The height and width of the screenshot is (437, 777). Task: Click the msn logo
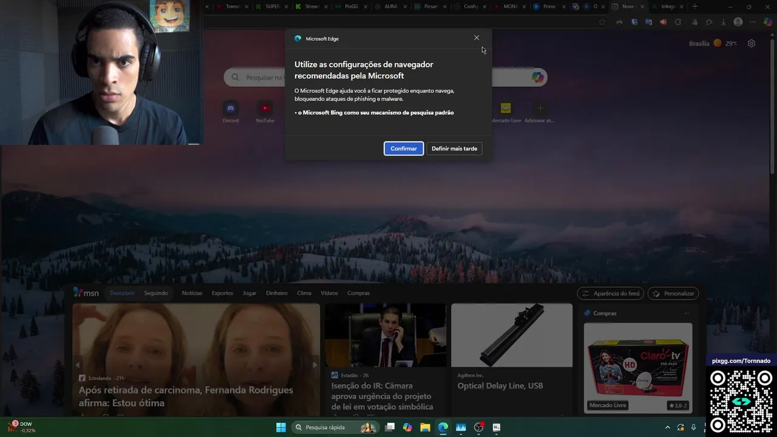(x=86, y=293)
